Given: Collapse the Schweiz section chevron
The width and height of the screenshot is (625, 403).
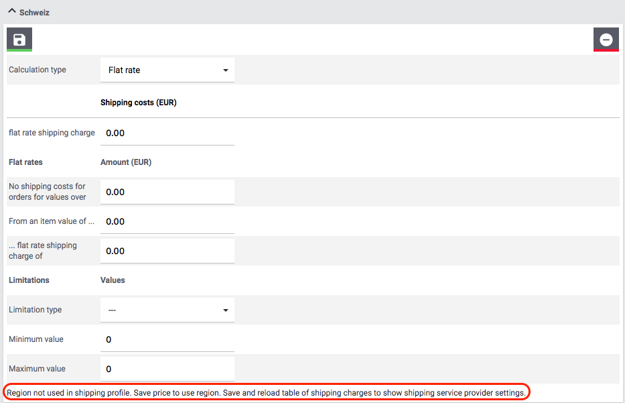Looking at the screenshot, I should click(11, 11).
